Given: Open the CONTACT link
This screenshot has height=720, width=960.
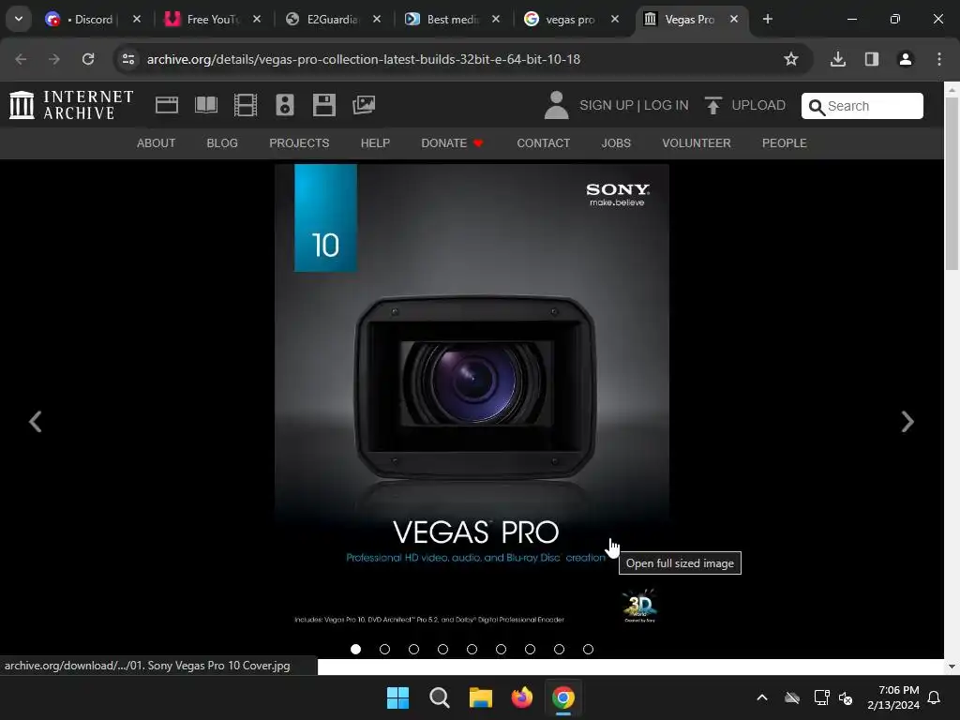Looking at the screenshot, I should coord(543,143).
